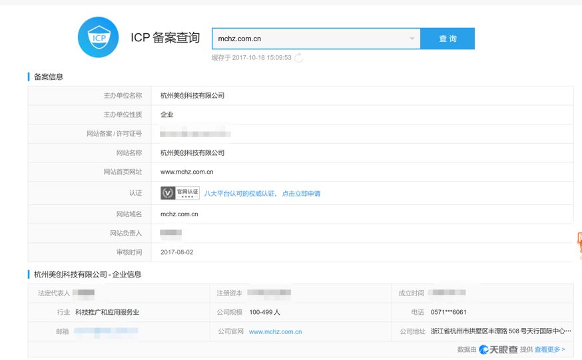Click the 天眼查 logo
The image size is (582, 360).
click(499, 349)
